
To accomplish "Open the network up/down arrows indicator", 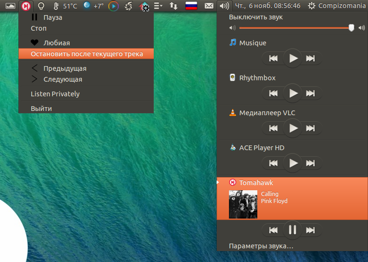I will [x=174, y=6].
